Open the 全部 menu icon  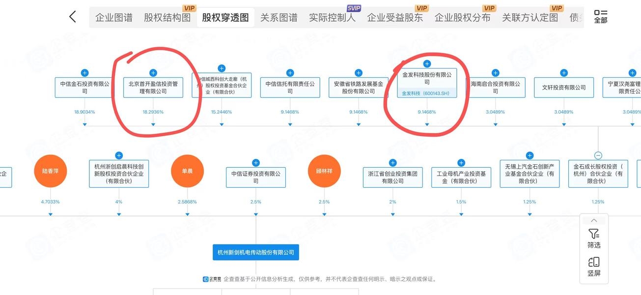tap(600, 16)
